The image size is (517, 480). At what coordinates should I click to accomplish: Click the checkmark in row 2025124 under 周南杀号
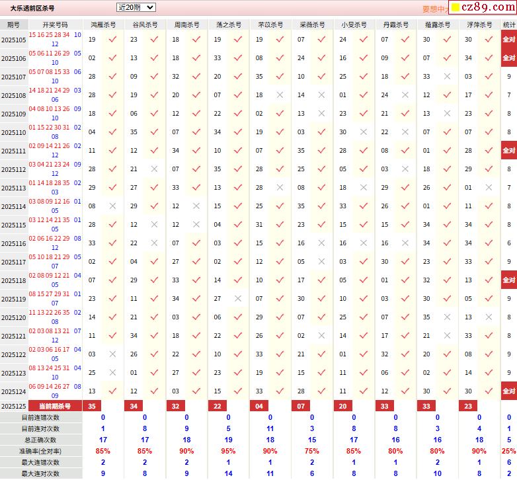point(196,391)
